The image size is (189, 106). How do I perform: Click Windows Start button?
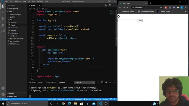tap(3, 103)
